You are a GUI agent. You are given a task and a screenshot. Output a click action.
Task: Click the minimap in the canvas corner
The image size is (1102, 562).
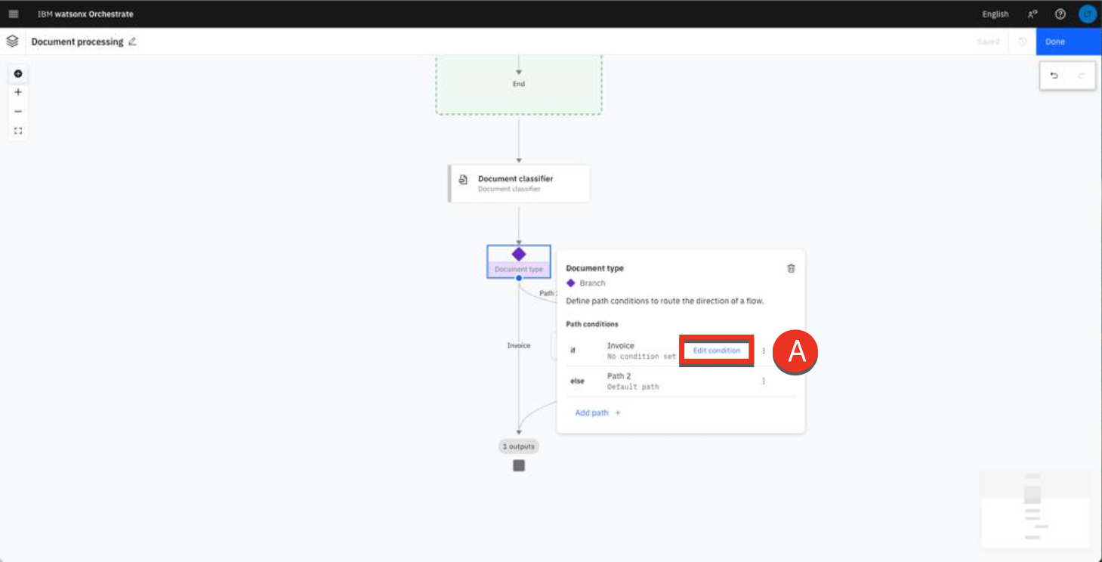[x=1035, y=508]
